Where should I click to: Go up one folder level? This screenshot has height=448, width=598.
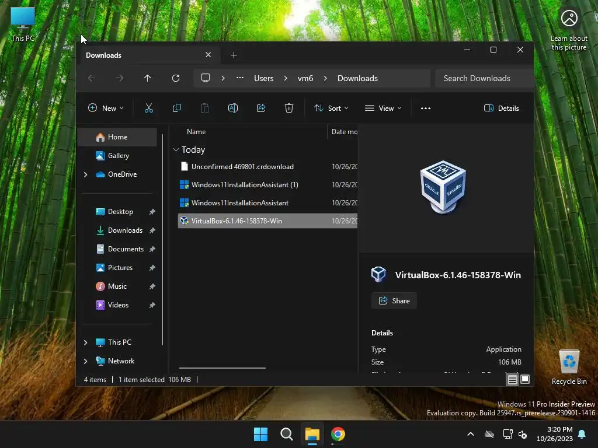148,78
